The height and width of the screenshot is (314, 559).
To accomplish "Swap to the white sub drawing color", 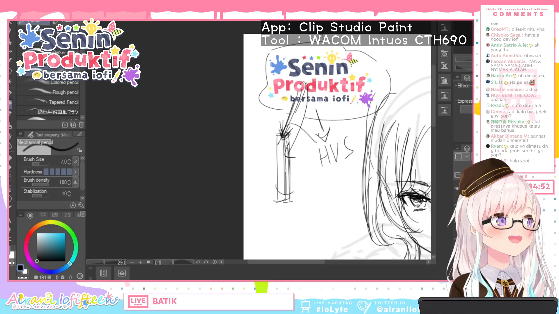I will 25,272.
